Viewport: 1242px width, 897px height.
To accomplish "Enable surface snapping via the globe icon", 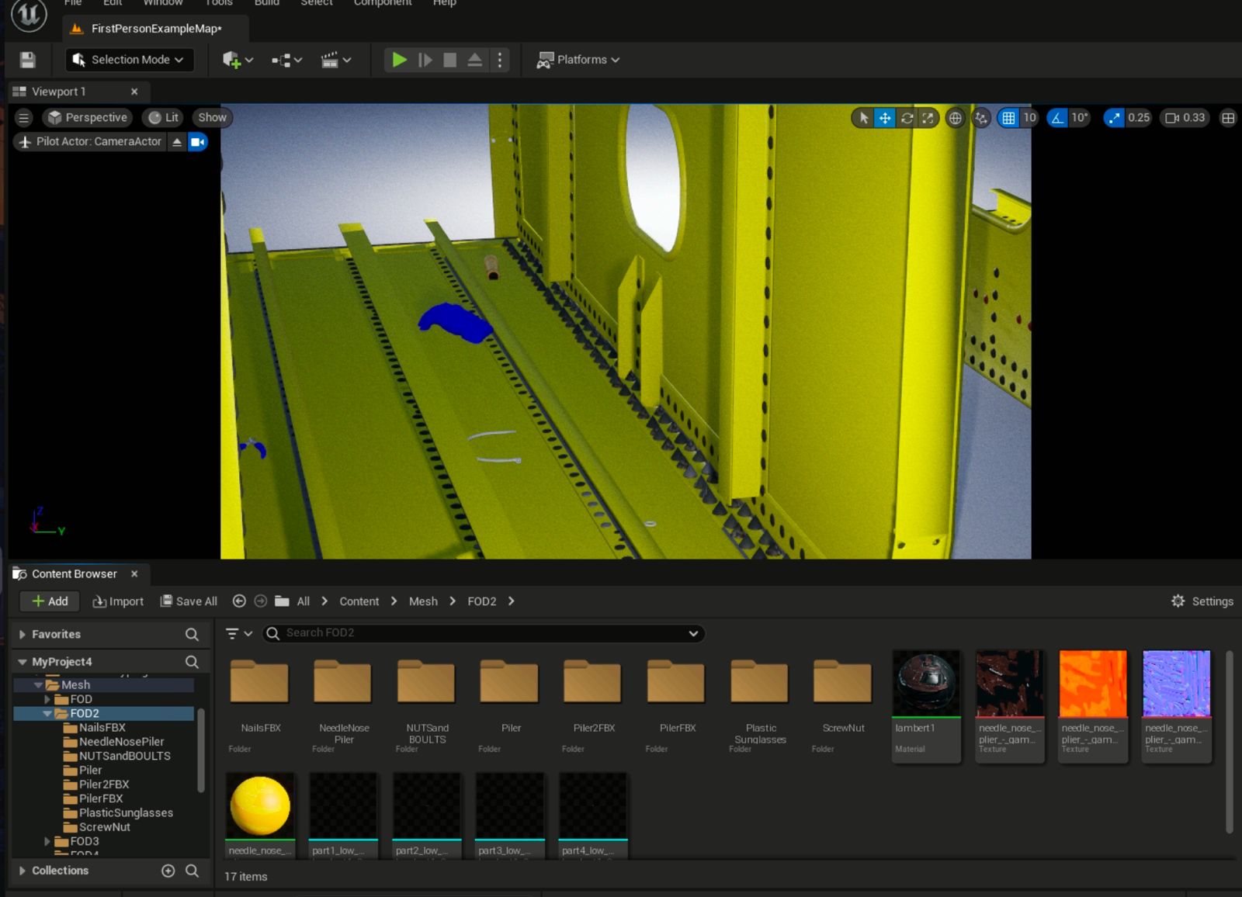I will point(955,118).
